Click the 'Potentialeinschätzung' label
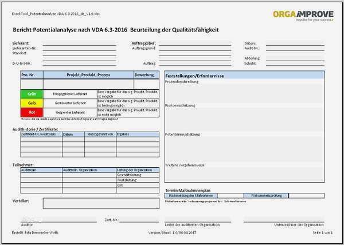This screenshot has height=245, width=344. [x=182, y=134]
